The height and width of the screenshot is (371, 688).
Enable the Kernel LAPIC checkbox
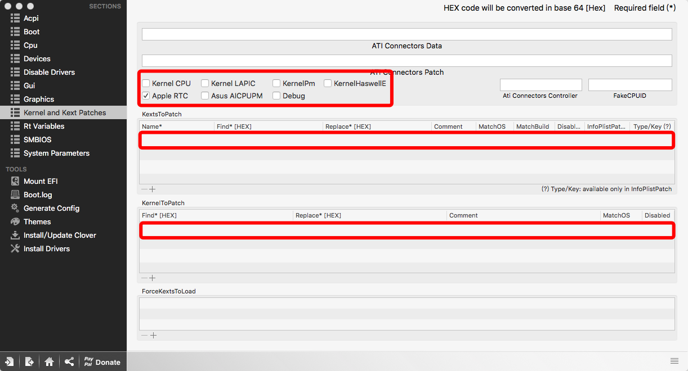coord(205,83)
